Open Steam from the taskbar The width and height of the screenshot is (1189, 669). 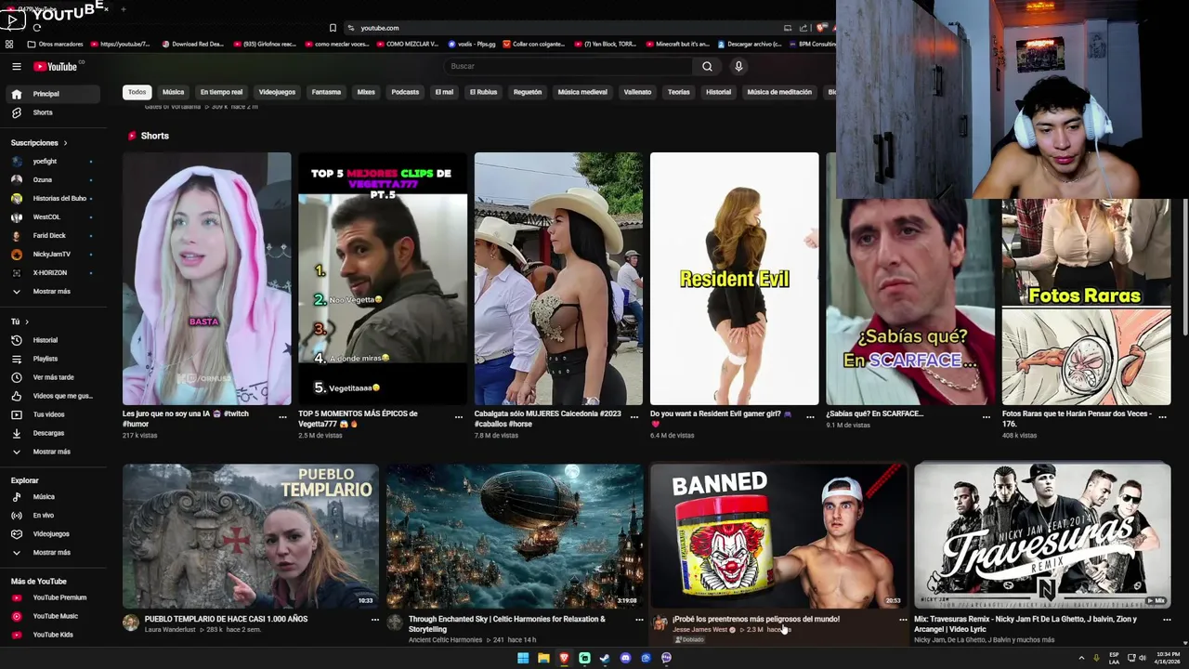[605, 658]
